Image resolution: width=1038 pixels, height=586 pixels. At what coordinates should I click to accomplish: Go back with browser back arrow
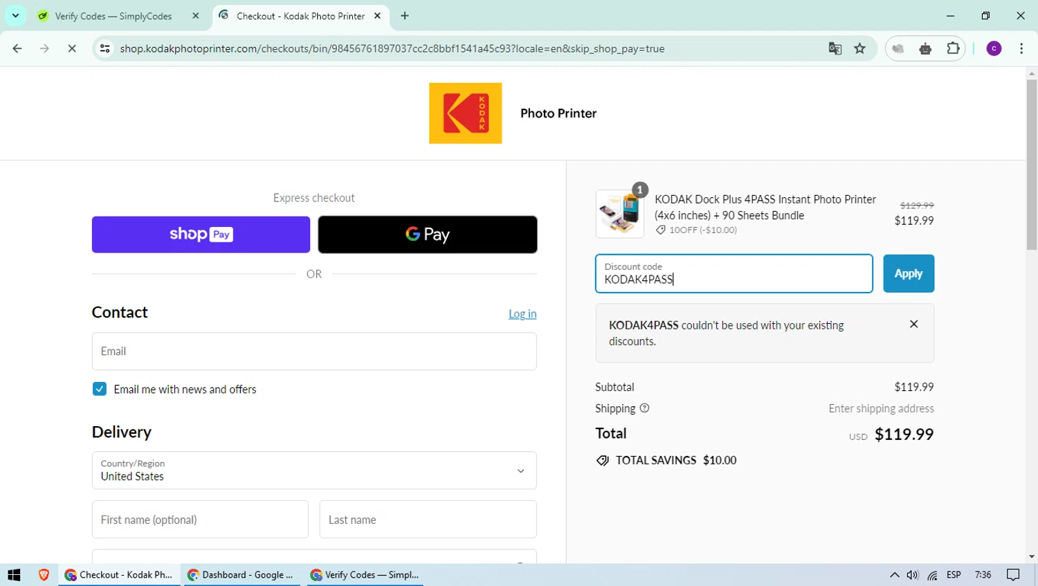(x=17, y=48)
